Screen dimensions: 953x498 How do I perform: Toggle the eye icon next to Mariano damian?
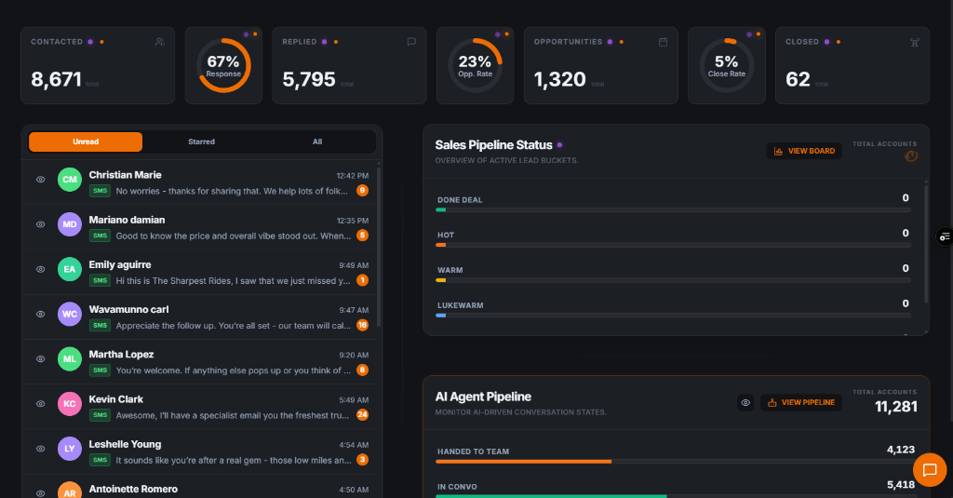tap(41, 224)
